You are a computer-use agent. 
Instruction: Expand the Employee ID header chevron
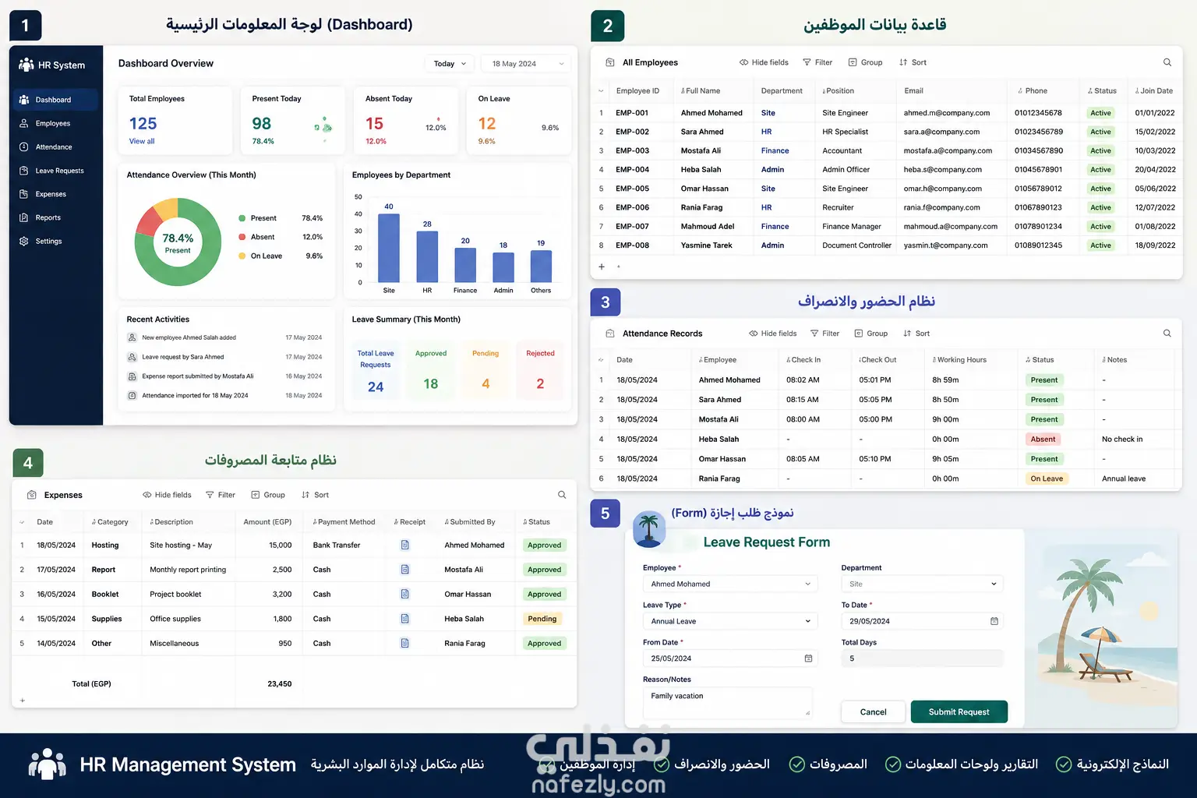click(601, 91)
